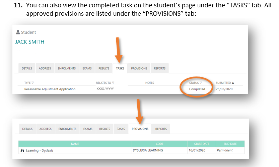Click binoculars icon next to Learning - Dyslexia
279x167 pixels.
pyautogui.click(x=22, y=150)
